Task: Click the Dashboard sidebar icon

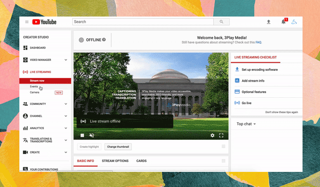Action: click(25, 48)
